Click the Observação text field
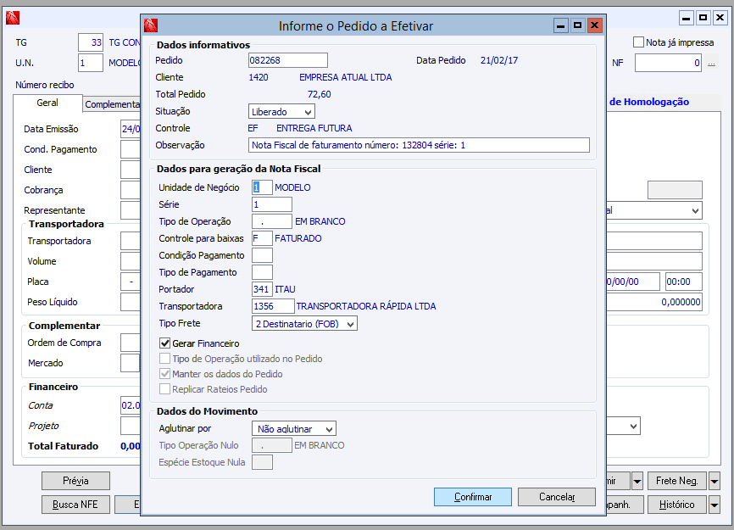This screenshot has height=530, width=734. point(419,145)
